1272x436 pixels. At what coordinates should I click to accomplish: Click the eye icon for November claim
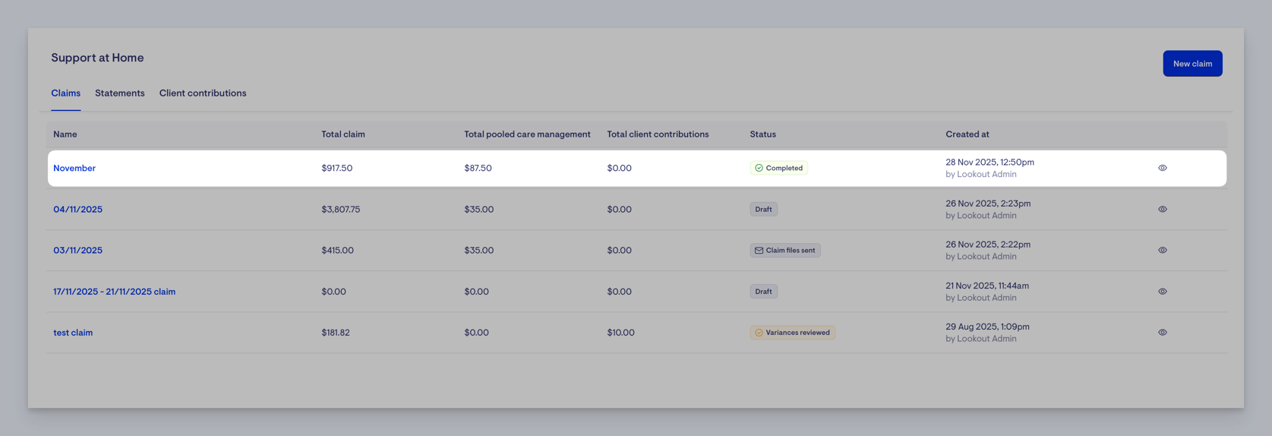point(1162,168)
